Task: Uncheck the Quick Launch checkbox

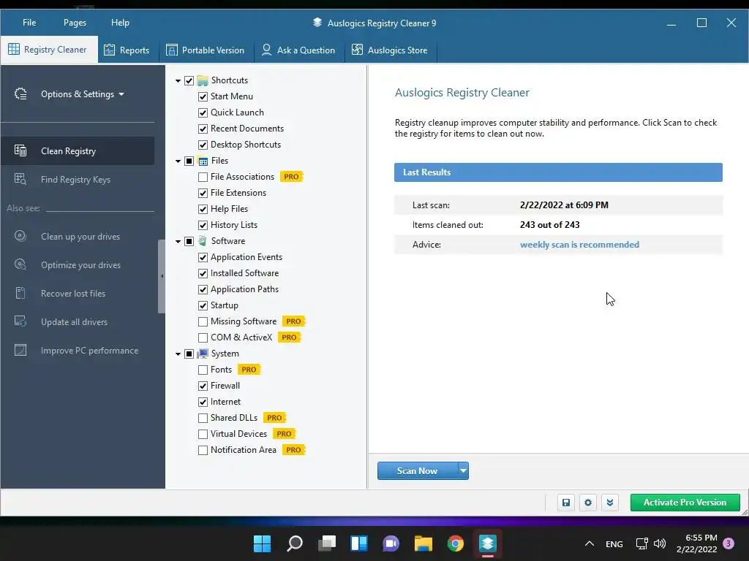Action: click(x=203, y=112)
